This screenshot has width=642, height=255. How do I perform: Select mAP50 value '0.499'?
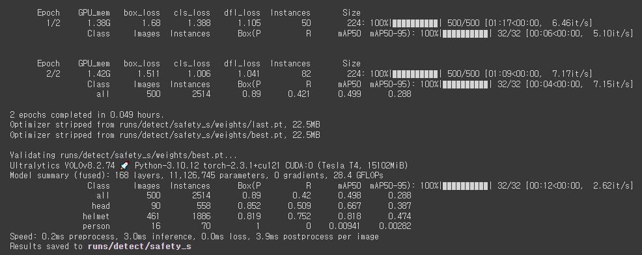click(349, 94)
